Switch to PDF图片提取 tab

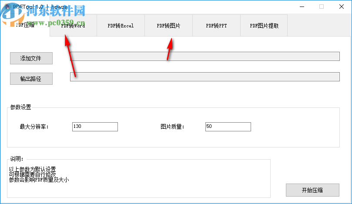(x=264, y=26)
